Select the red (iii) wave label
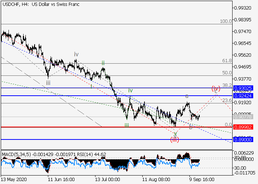The width and height of the screenshot is (258, 184). pyautogui.click(x=175, y=139)
